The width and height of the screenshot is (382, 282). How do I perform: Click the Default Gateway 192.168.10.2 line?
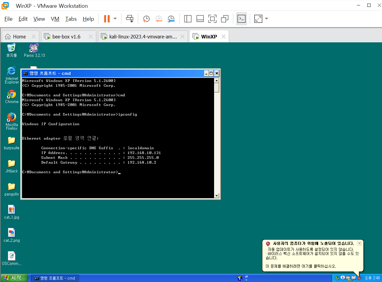pos(99,162)
